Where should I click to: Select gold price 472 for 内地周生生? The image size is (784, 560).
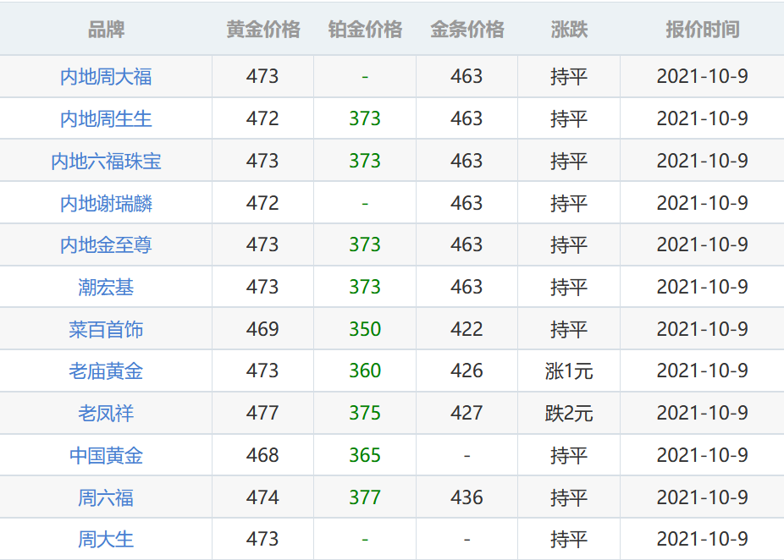(262, 119)
